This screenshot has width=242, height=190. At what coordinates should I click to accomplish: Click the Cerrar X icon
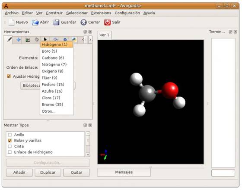point(83,22)
